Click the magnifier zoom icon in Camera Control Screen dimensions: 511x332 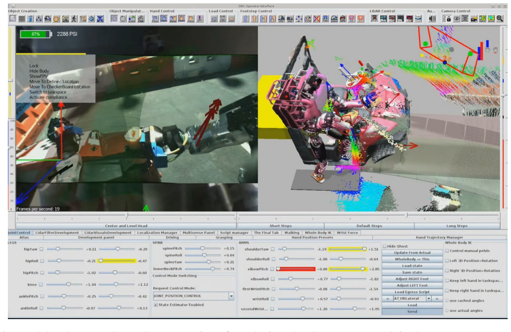pyautogui.click(x=500, y=19)
